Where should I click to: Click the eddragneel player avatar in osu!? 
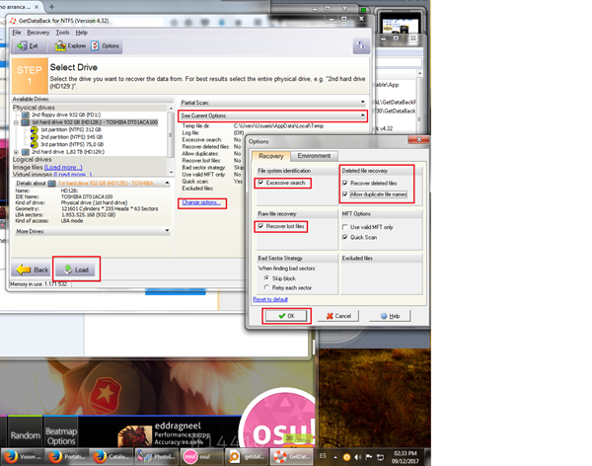coord(135,435)
